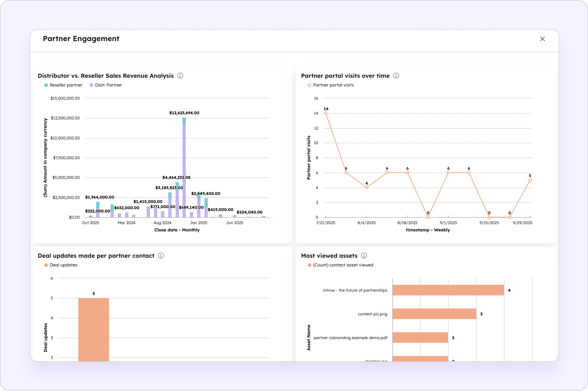Select the partner cobranding example demo.pdf bar
Image resolution: width=588 pixels, height=391 pixels.
420,337
